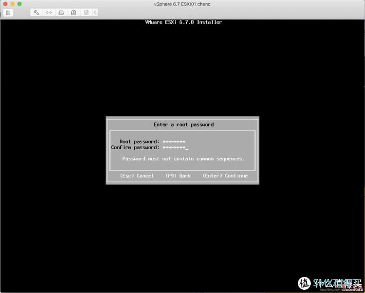The width and height of the screenshot is (365, 293).
Task: Maximize window with the green button
Action: click(19, 4)
